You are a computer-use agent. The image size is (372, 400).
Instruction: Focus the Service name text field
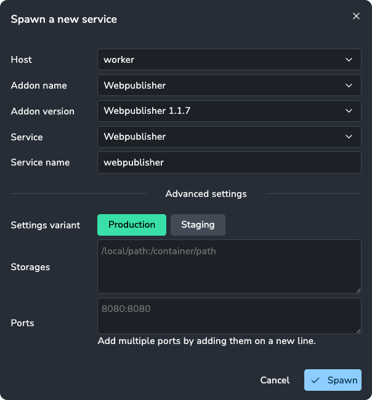(228, 162)
